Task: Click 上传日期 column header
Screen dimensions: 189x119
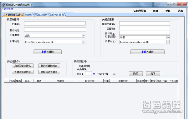Action: click(173, 81)
